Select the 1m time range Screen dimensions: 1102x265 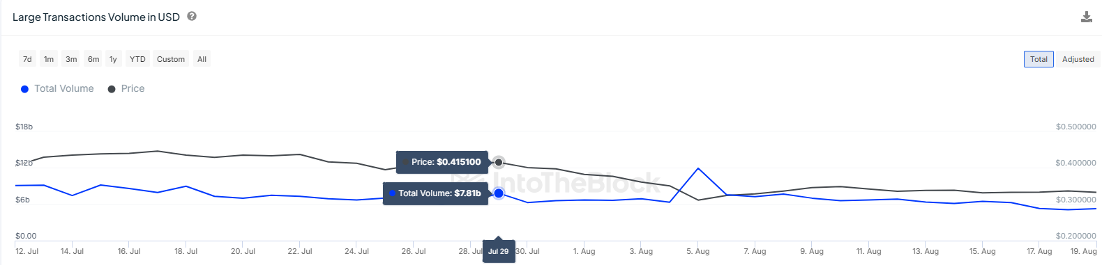(x=49, y=59)
